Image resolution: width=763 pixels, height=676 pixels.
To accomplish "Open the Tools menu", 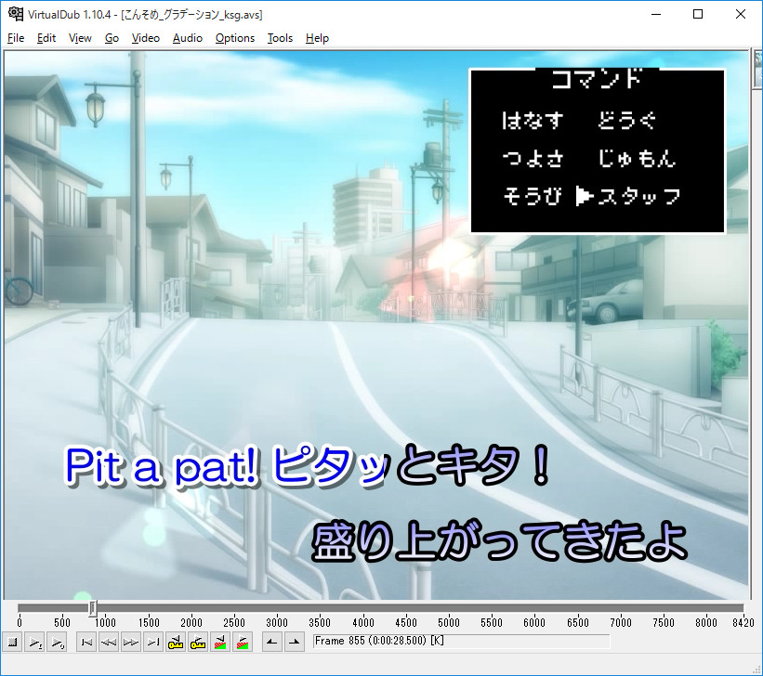I will click(x=280, y=38).
